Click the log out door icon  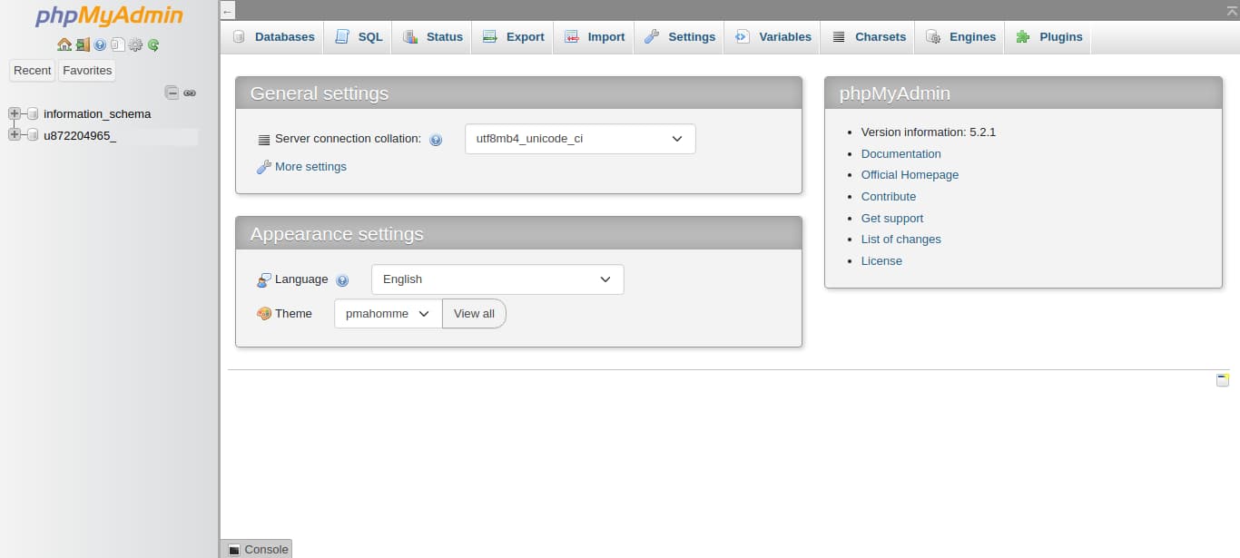(x=83, y=44)
